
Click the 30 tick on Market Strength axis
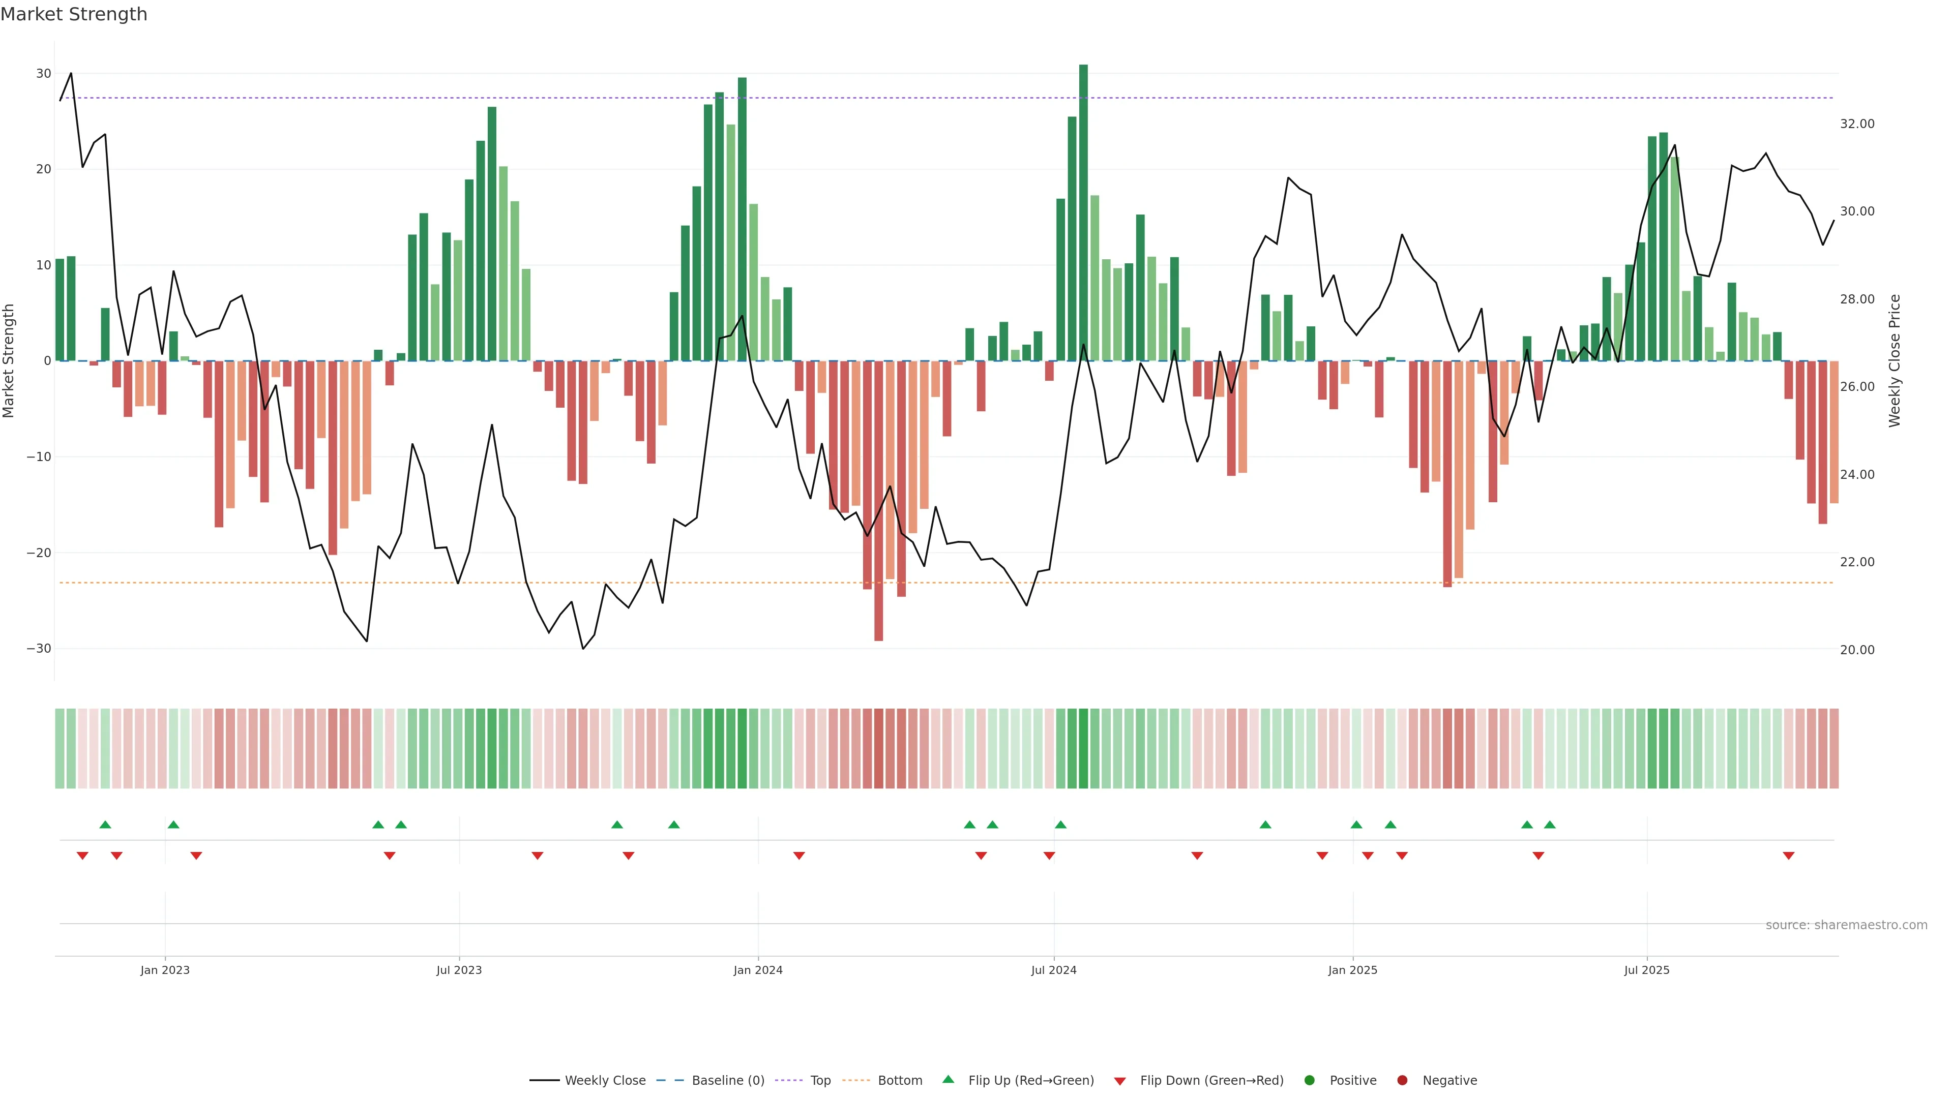pyautogui.click(x=43, y=74)
